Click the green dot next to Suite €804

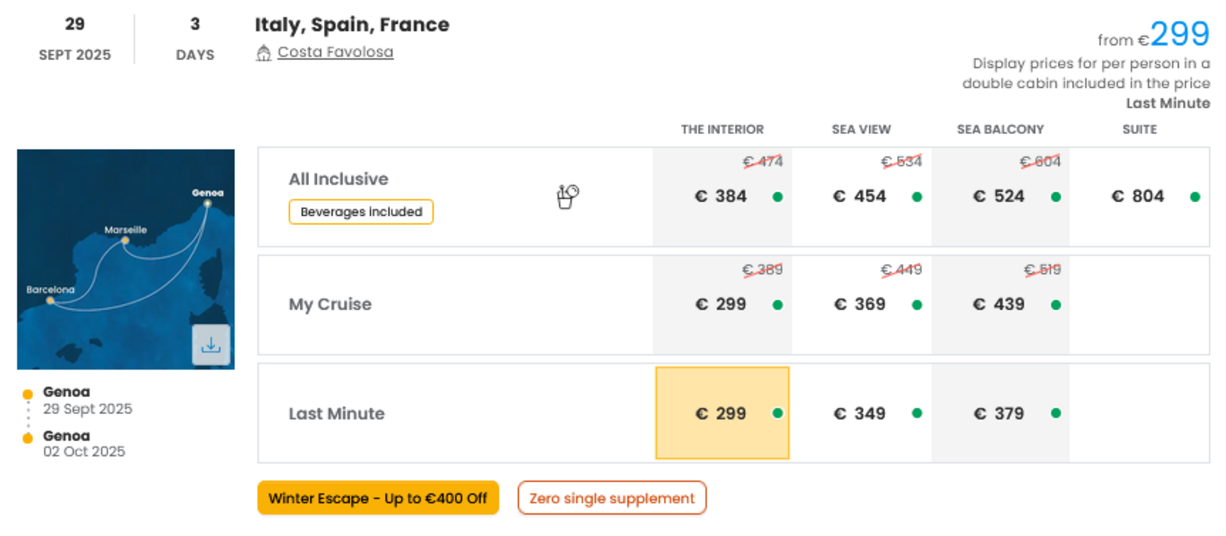click(x=1194, y=197)
